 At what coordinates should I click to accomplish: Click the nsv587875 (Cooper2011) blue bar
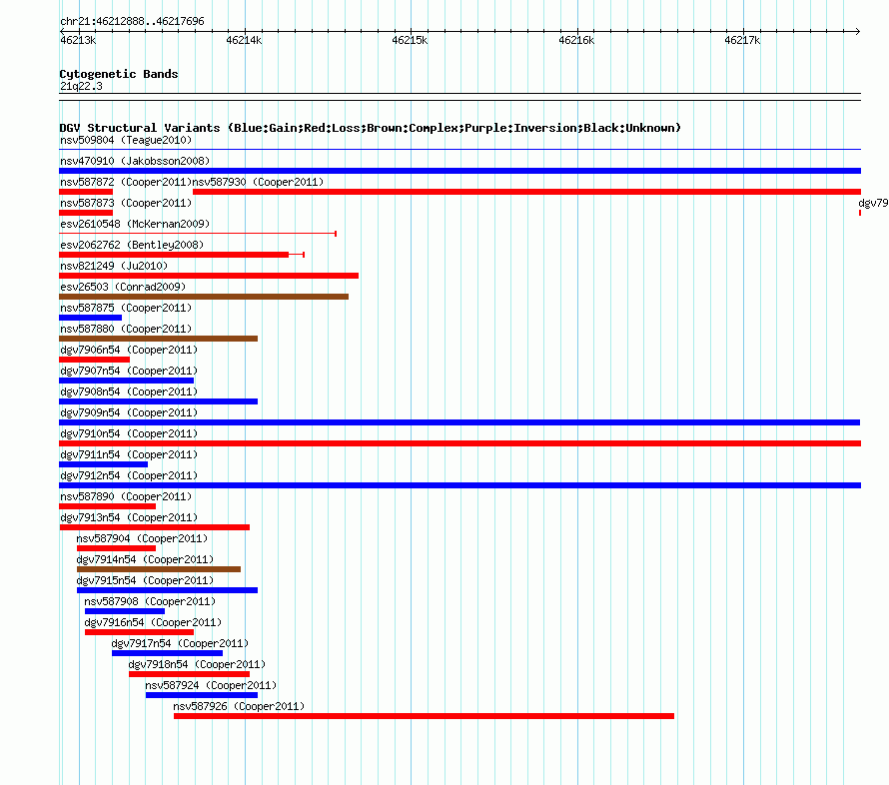click(x=90, y=318)
